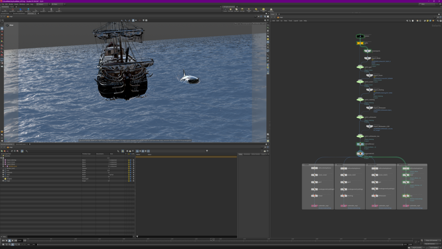This screenshot has height=249, width=442.
Task: Collapse the MESHING network box
Action: click(x=336, y=164)
